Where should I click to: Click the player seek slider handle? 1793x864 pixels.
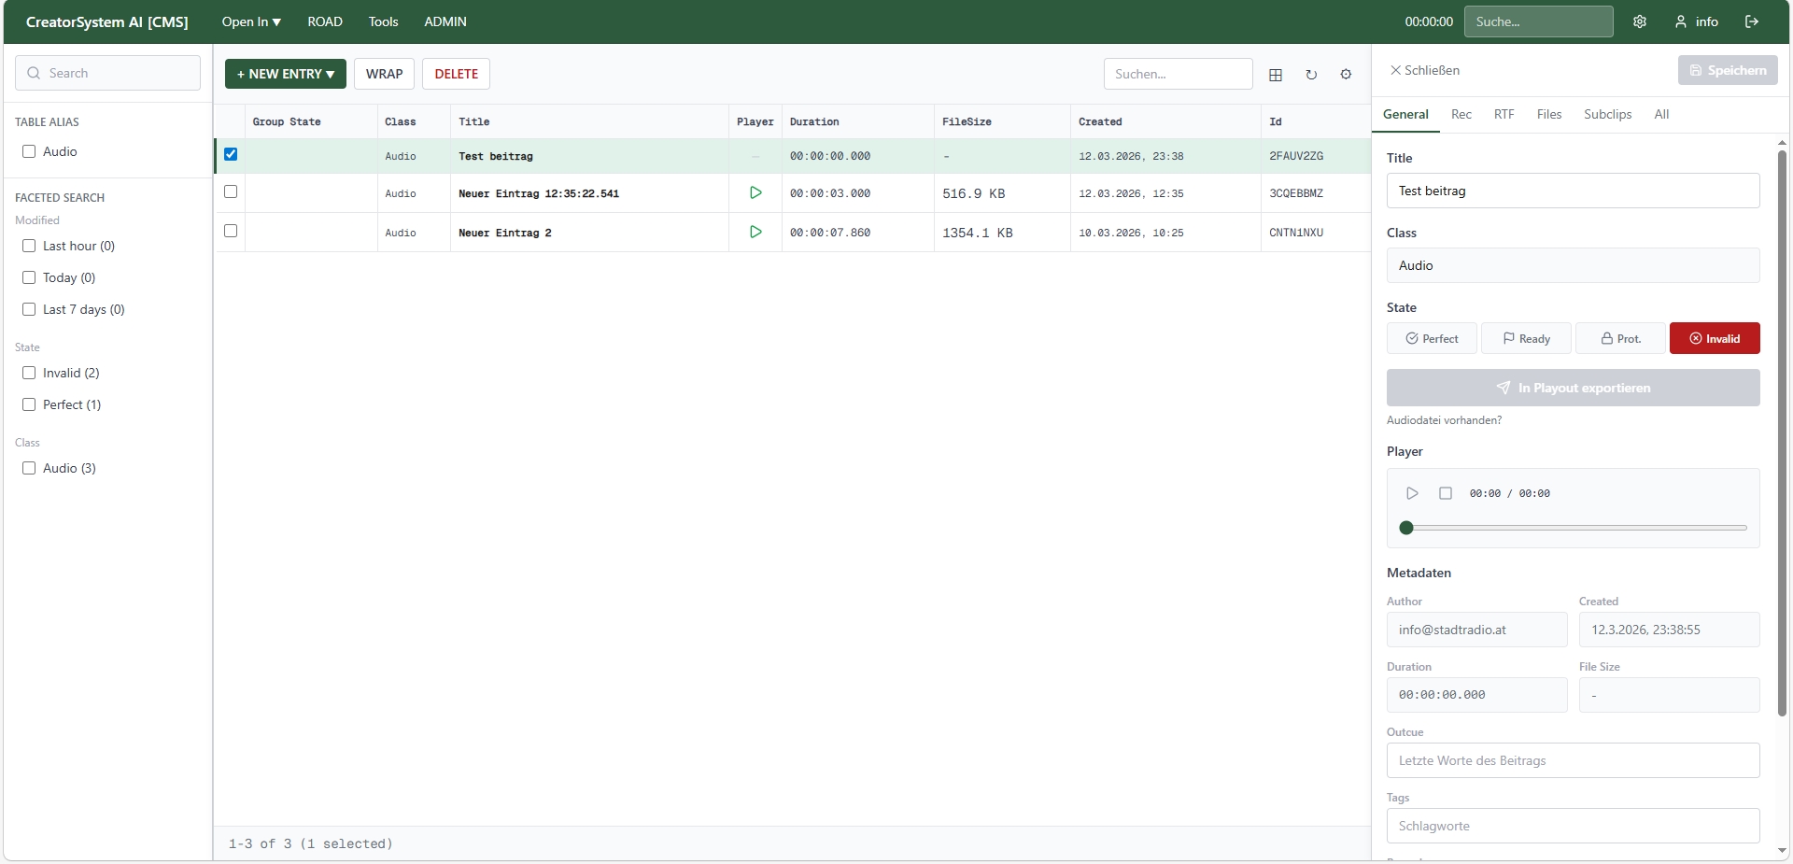coord(1406,528)
